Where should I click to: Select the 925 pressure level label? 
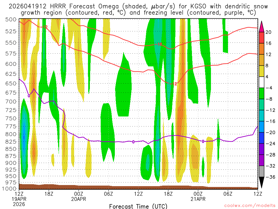[11, 170]
